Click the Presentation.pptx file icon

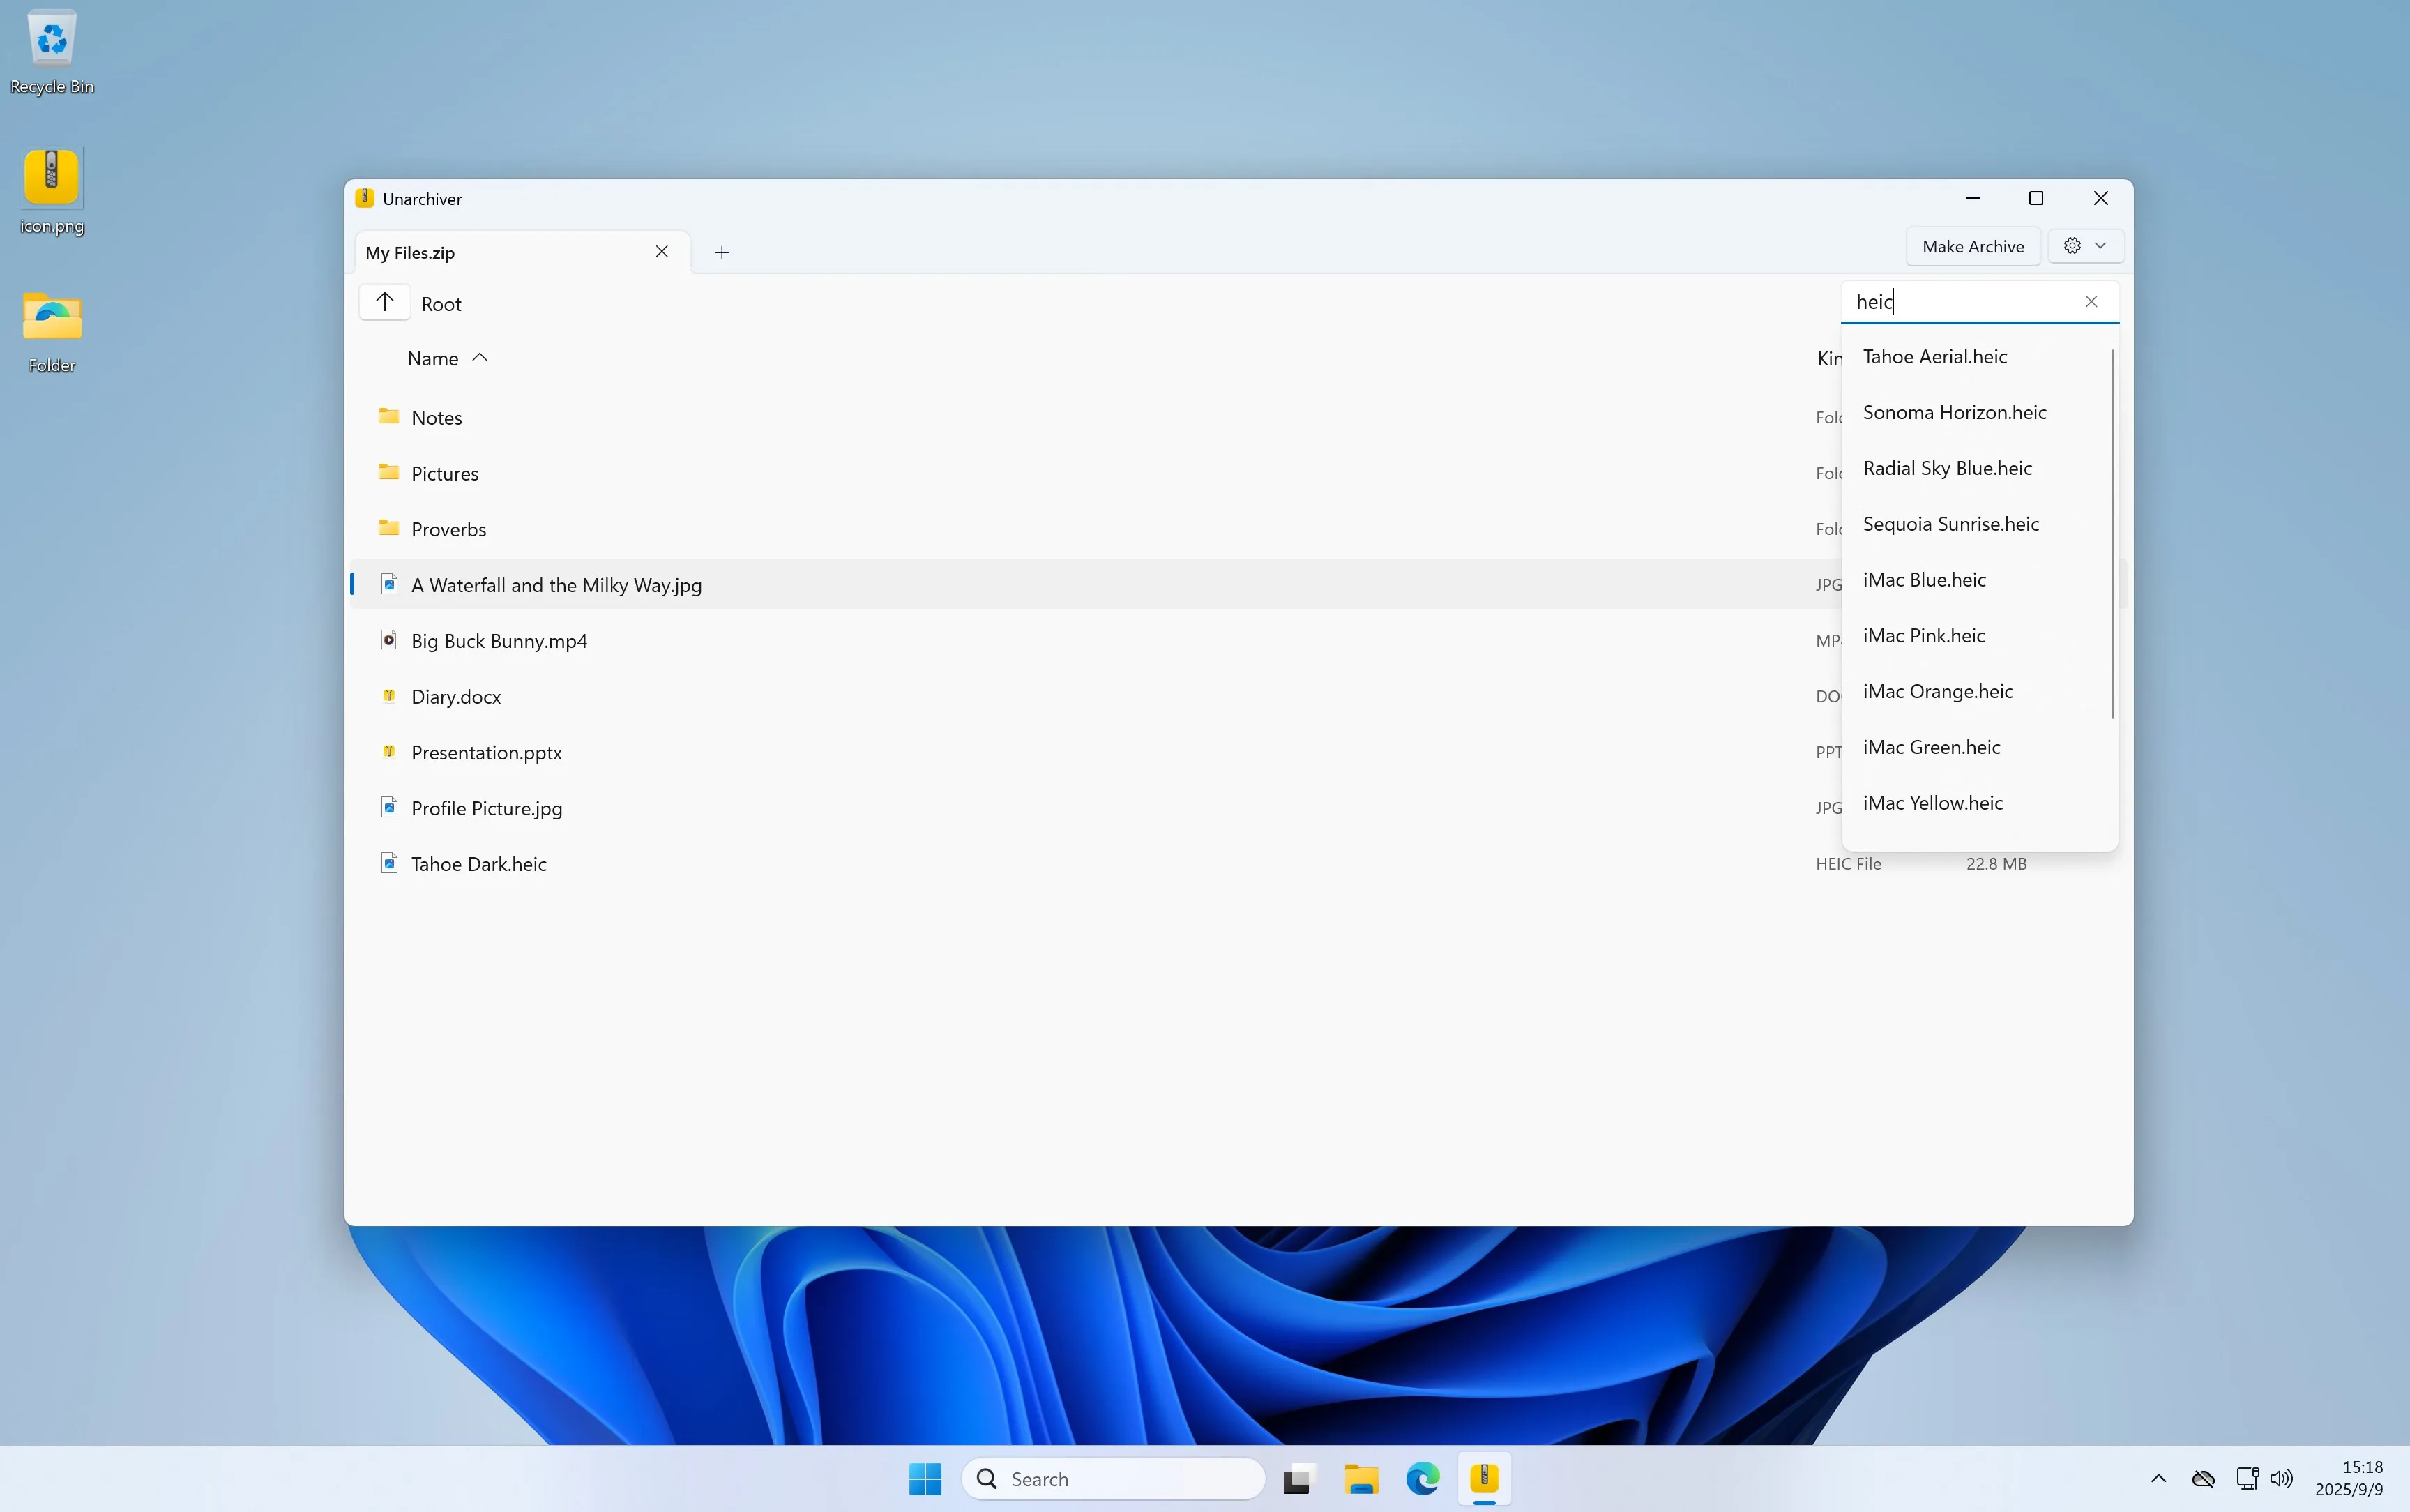tap(389, 752)
